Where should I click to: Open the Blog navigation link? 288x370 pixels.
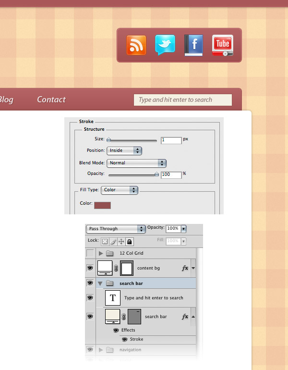(x=6, y=100)
